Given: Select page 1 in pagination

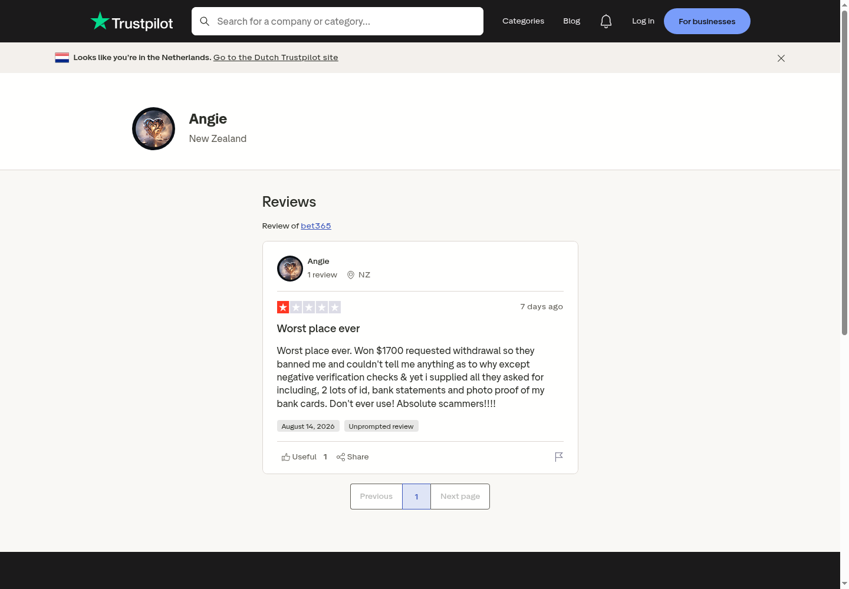Looking at the screenshot, I should tap(416, 497).
